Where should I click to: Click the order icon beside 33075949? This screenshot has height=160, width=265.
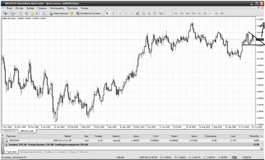click(x=6, y=141)
